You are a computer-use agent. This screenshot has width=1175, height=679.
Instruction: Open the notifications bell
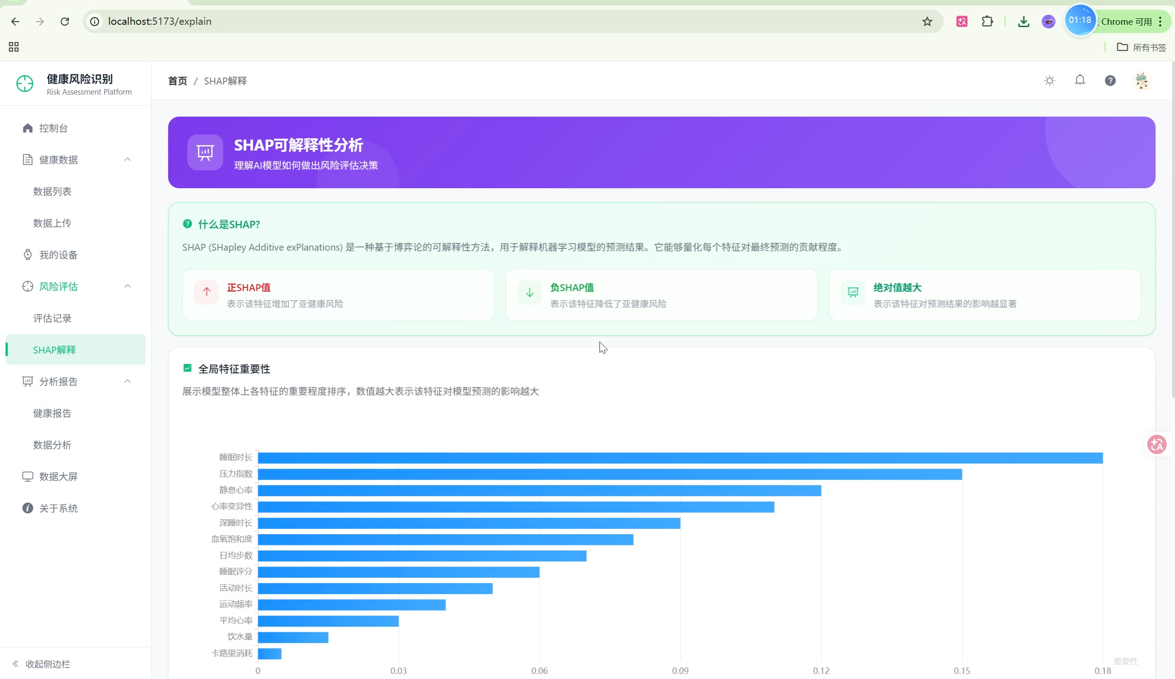click(1079, 80)
